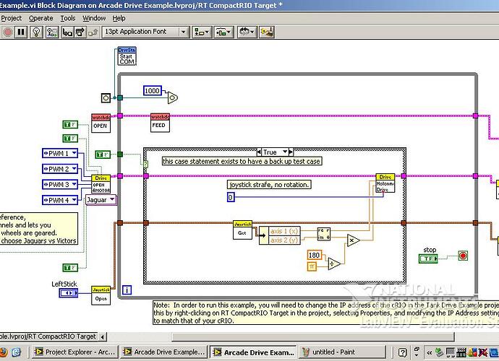Viewport: 499px width, 361px height.
Task: Click the Step Out toolbar icon
Action: click(x=93, y=32)
